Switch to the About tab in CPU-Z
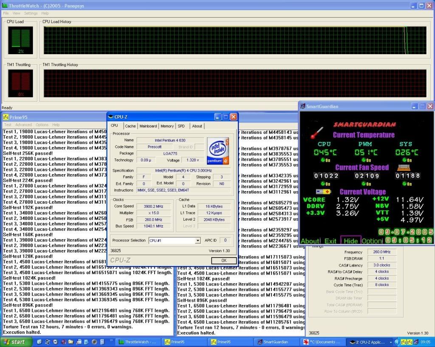The width and height of the screenshot is (435, 347). [197, 126]
